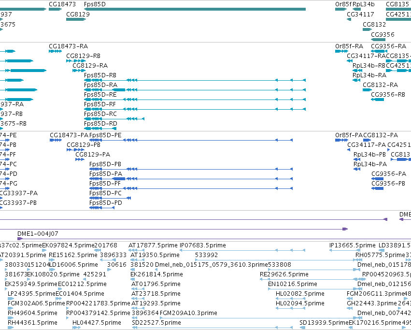Select the CG9356 gene label
The width and height of the screenshot is (411, 330).
(383, 34)
